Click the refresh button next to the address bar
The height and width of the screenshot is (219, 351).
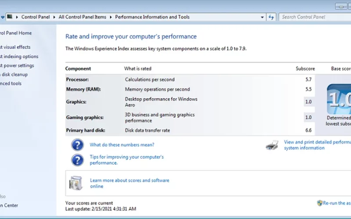click(x=271, y=17)
